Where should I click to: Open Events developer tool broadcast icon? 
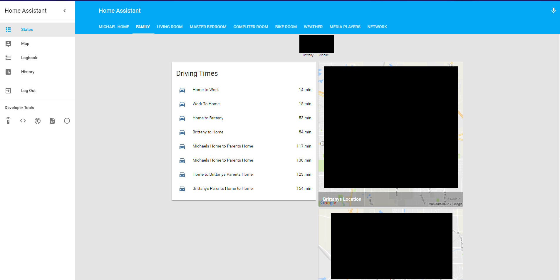[38, 121]
